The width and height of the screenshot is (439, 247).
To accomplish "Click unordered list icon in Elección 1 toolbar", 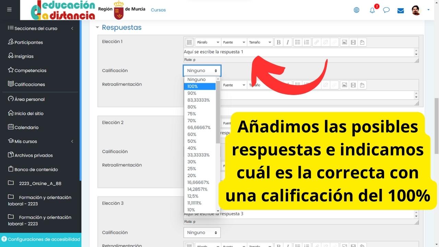I will (298, 42).
